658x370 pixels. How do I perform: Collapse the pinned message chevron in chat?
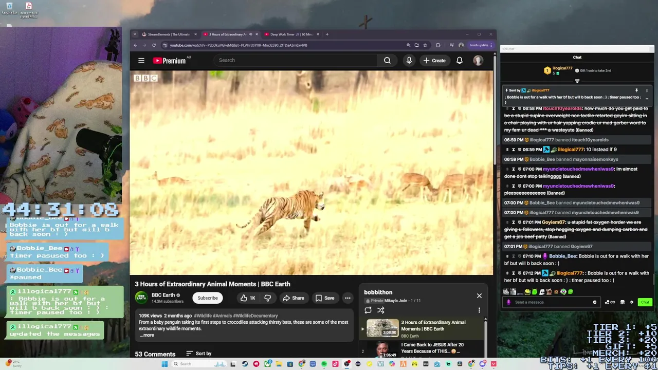[x=647, y=98]
